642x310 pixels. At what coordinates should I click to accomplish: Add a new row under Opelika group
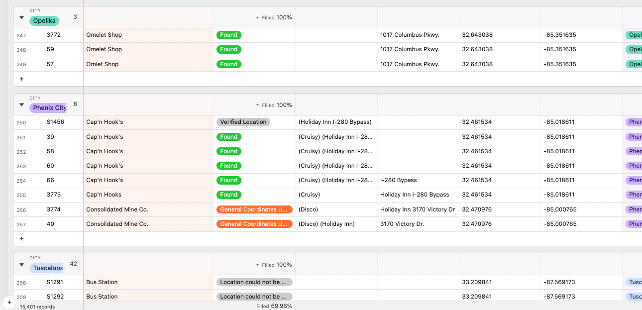coord(21,79)
